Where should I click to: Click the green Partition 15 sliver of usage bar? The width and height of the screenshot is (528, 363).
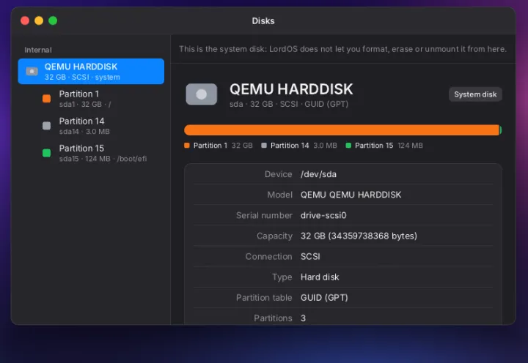(x=500, y=130)
